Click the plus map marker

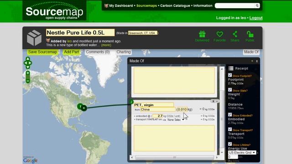84,108
